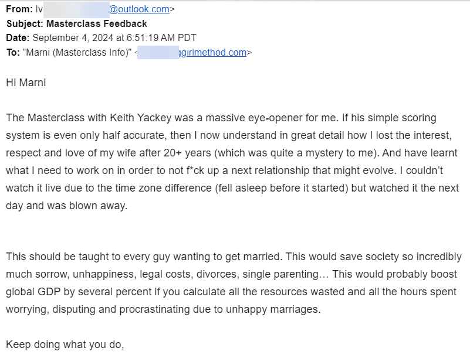Open the recipient's girlmethod.com email link
Screen dimensions: 470x355
(x=212, y=52)
